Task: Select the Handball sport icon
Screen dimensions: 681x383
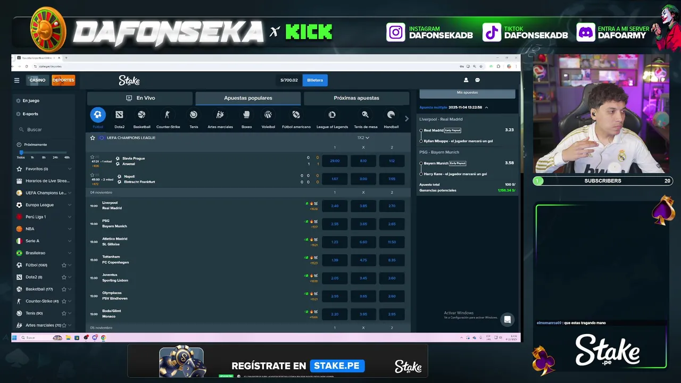Action: pos(391,114)
